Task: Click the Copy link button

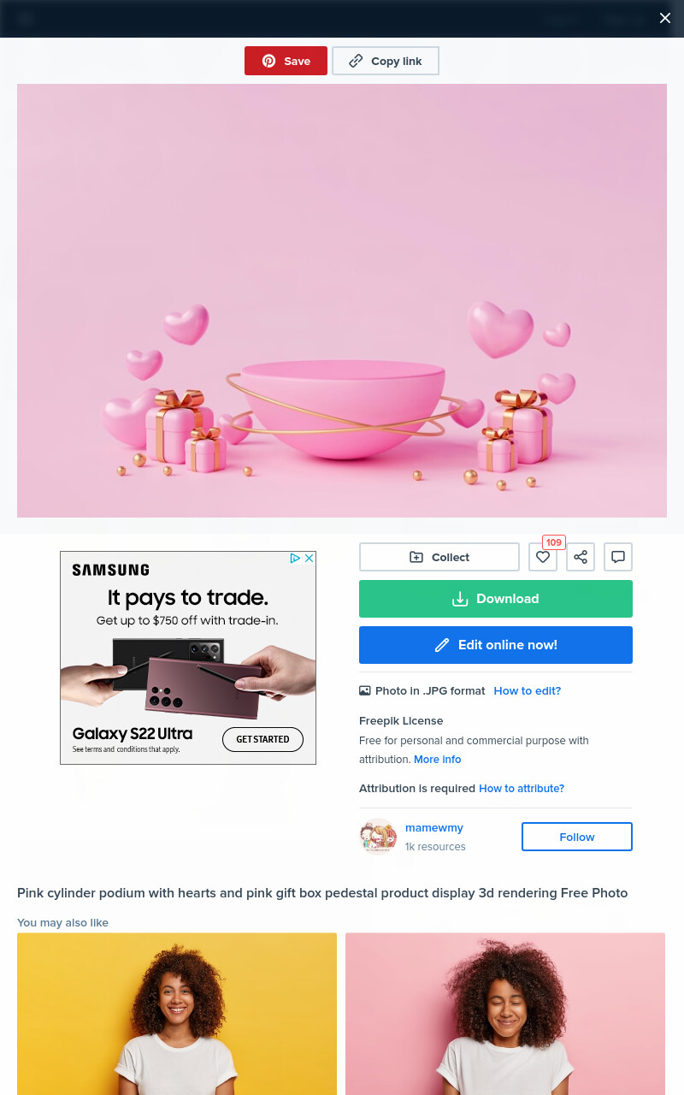Action: click(x=386, y=61)
